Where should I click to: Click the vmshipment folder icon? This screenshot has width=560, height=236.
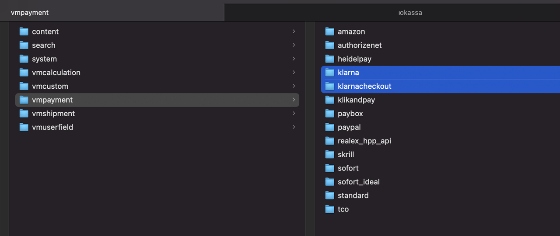[x=24, y=113]
